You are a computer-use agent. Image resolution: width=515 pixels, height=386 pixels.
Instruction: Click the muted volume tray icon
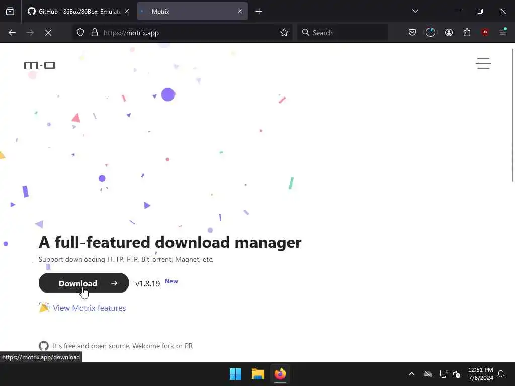457,374
